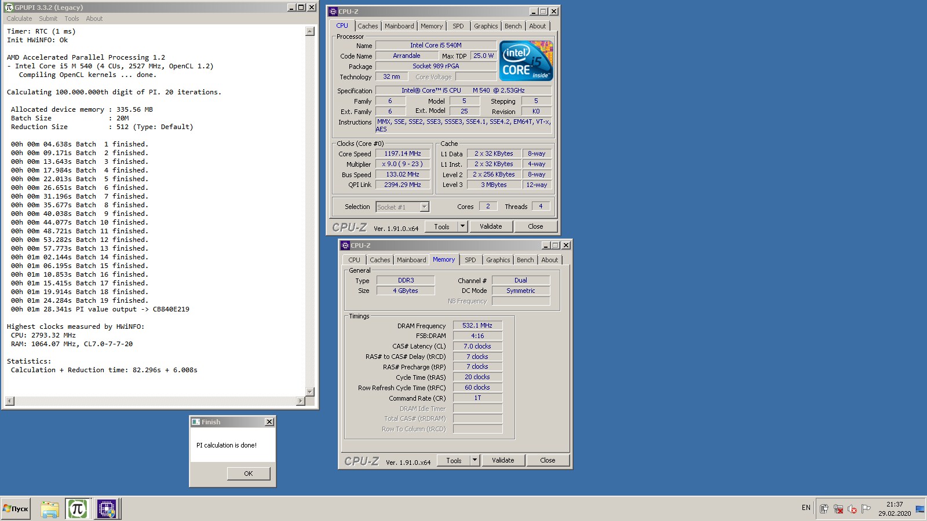This screenshot has width=927, height=521.
Task: Expand Tools dropdown arrow in upper CPU-Z
Action: (462, 226)
